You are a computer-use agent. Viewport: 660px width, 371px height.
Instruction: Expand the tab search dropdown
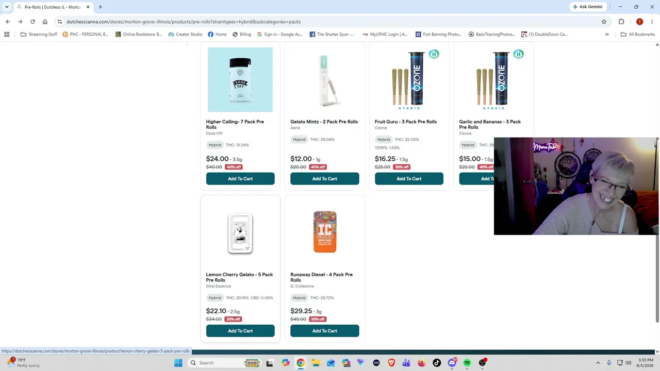point(7,7)
